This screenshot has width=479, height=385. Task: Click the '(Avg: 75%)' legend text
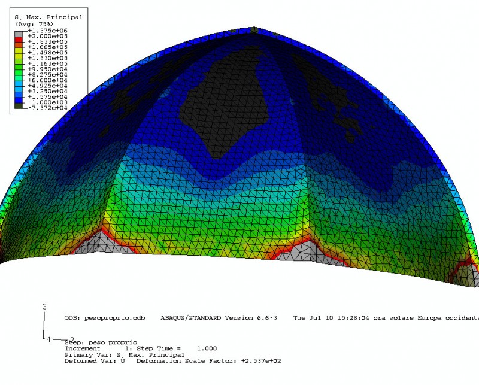(34, 24)
